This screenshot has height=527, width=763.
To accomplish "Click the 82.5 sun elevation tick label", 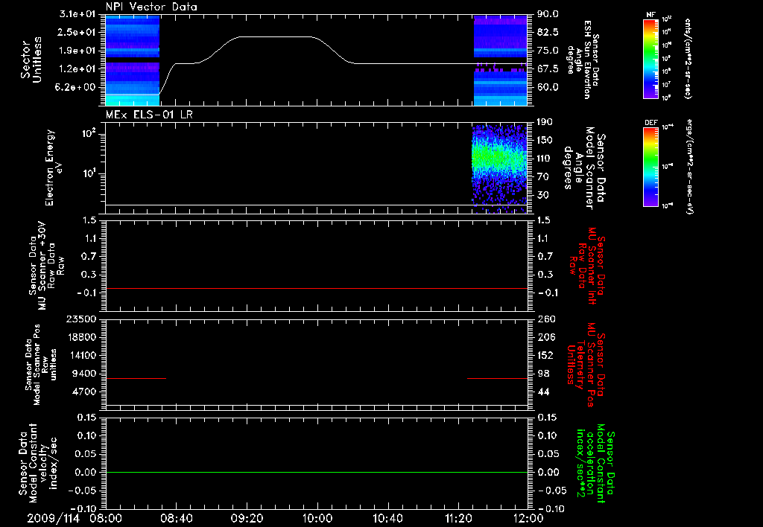I will (548, 33).
